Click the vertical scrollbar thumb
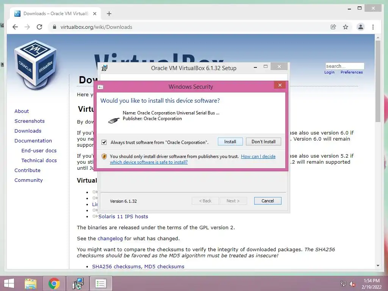 point(378,81)
